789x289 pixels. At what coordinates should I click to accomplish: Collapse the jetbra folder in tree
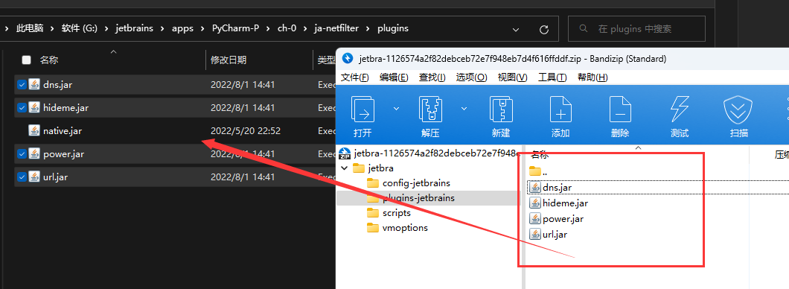tap(345, 168)
